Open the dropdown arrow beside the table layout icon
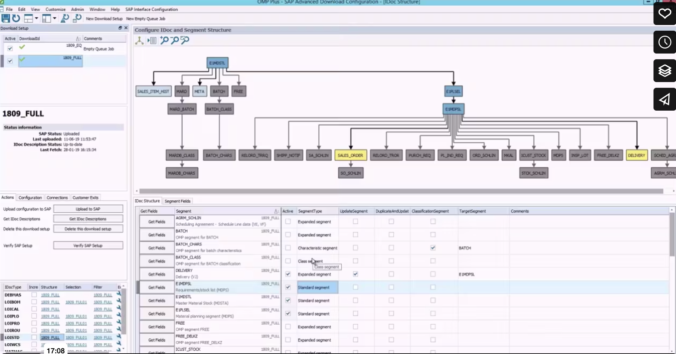 pos(36,19)
